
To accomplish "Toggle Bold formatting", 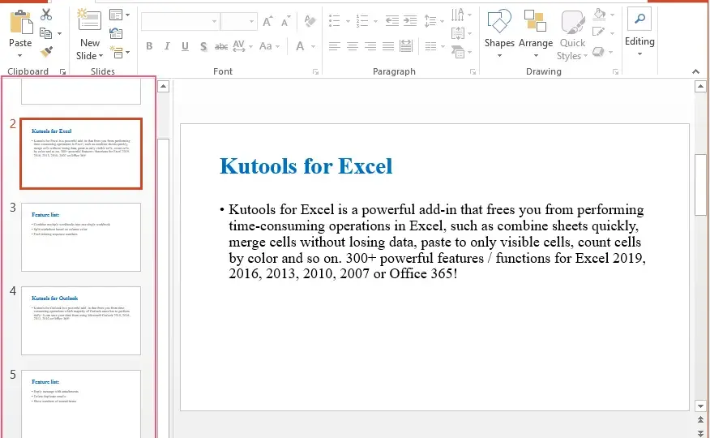I will (149, 46).
